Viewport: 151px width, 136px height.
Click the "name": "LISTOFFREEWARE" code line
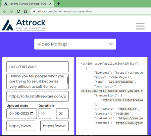click(115, 82)
